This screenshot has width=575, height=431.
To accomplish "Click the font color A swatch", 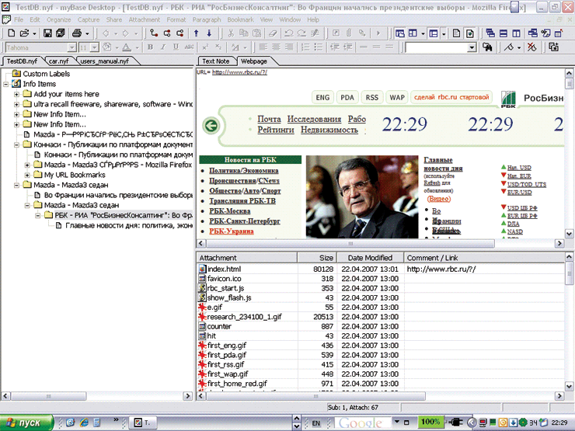I will point(127,47).
